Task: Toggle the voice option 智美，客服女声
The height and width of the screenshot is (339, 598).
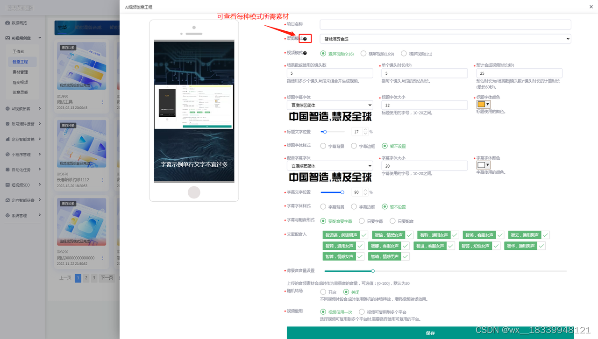Action: coord(483,235)
